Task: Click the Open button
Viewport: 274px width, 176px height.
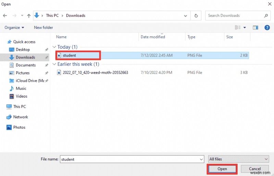Action: click(x=222, y=169)
